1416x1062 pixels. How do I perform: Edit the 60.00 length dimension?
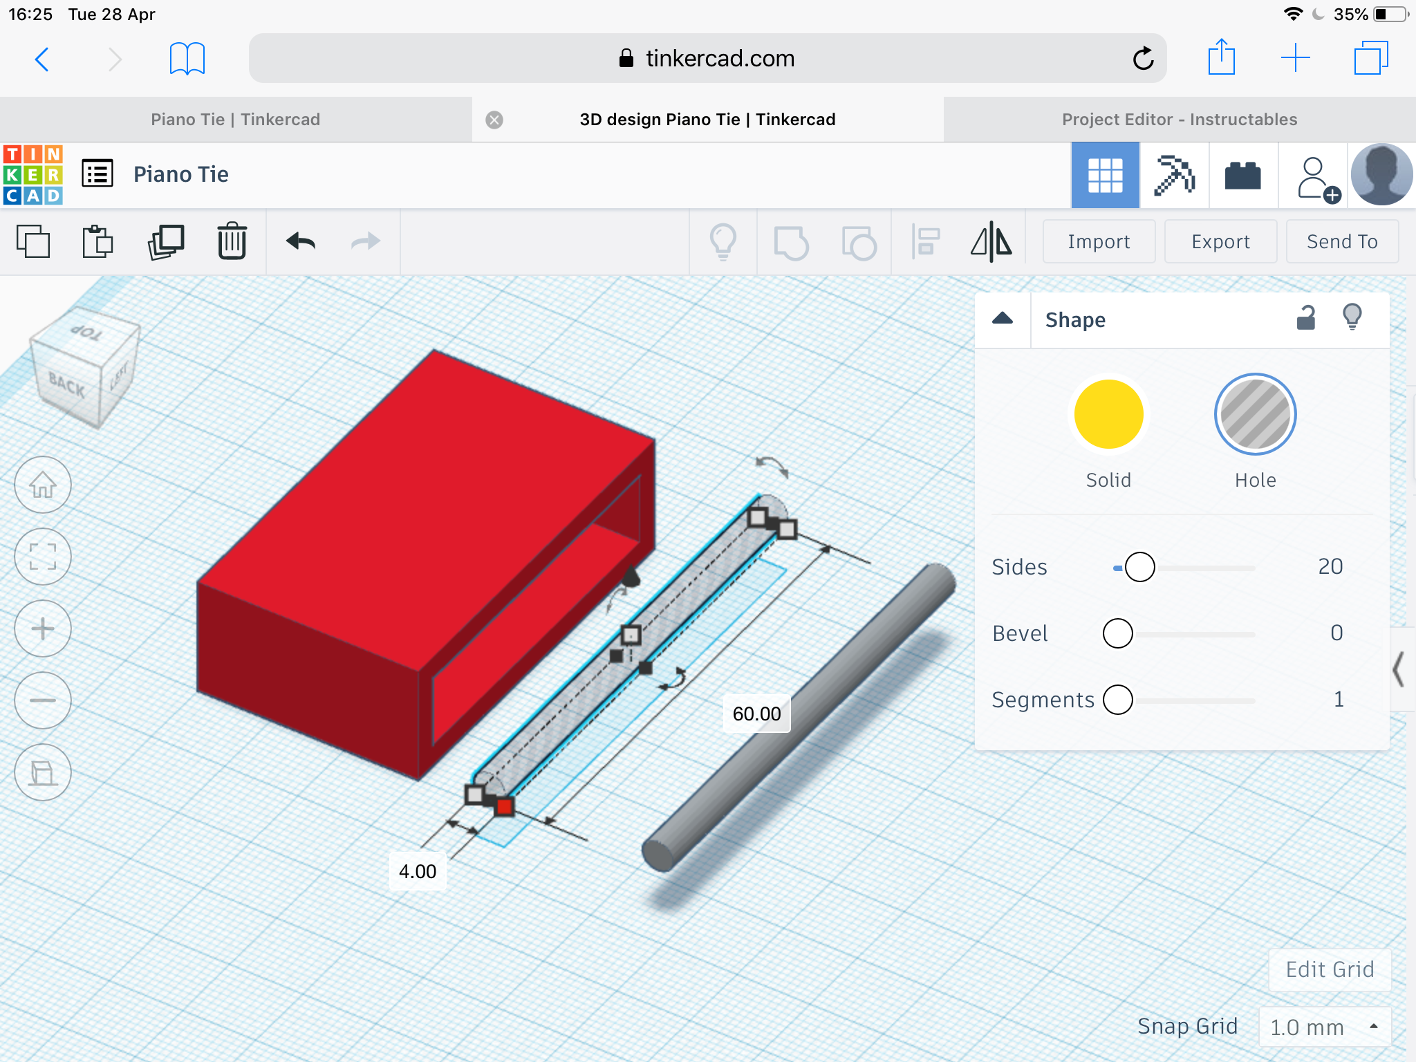756,714
